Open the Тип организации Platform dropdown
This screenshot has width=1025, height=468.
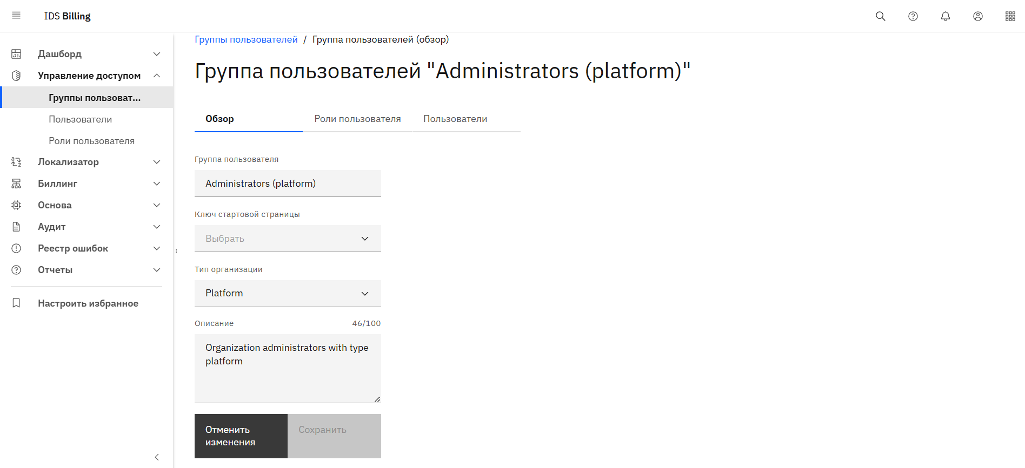288,294
